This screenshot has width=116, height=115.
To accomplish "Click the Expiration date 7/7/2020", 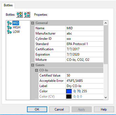I will coord(85,54).
